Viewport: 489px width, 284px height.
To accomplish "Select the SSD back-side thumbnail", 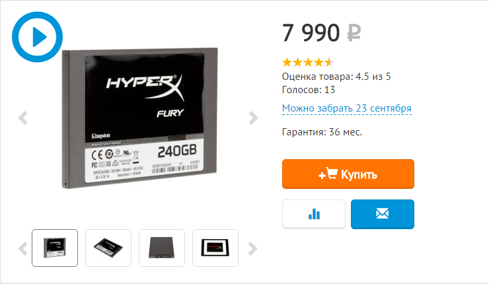I will pyautogui.click(x=162, y=248).
